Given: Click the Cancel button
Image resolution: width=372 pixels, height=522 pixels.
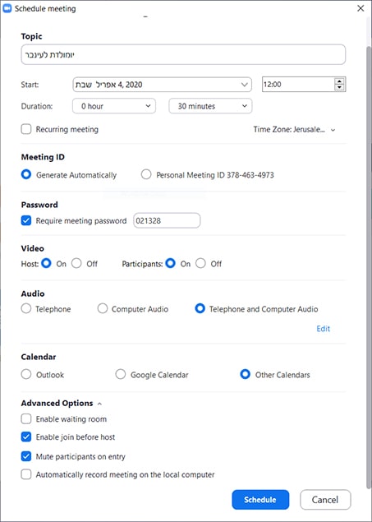Looking at the screenshot, I should [325, 499].
